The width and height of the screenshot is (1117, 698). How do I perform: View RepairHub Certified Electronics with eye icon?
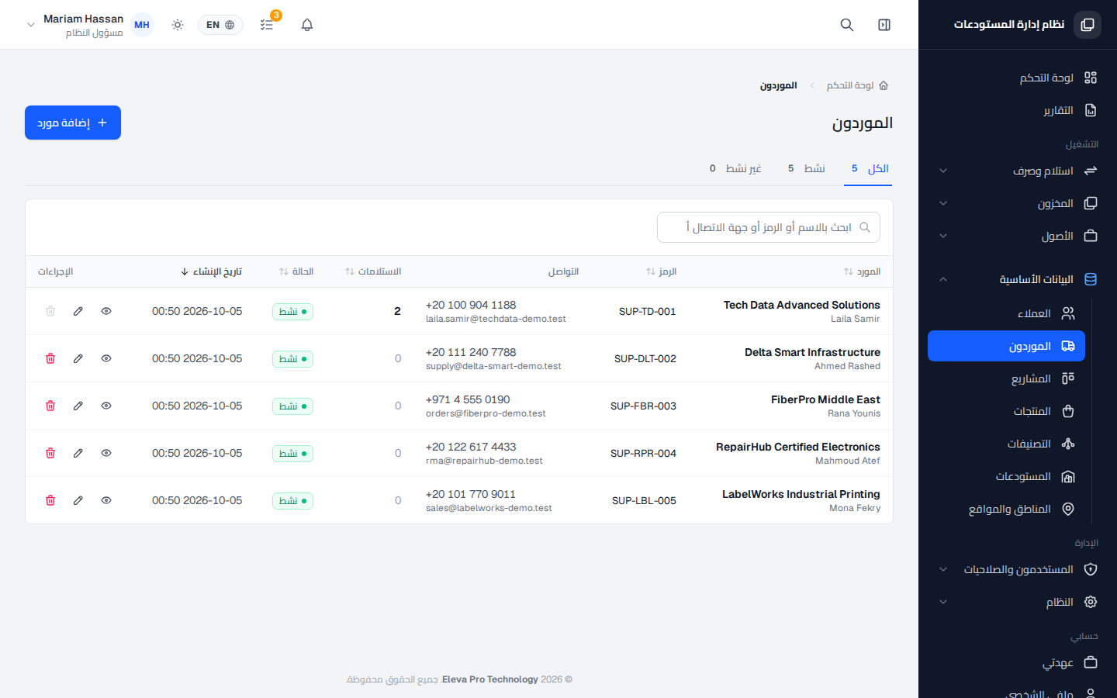[x=106, y=453]
